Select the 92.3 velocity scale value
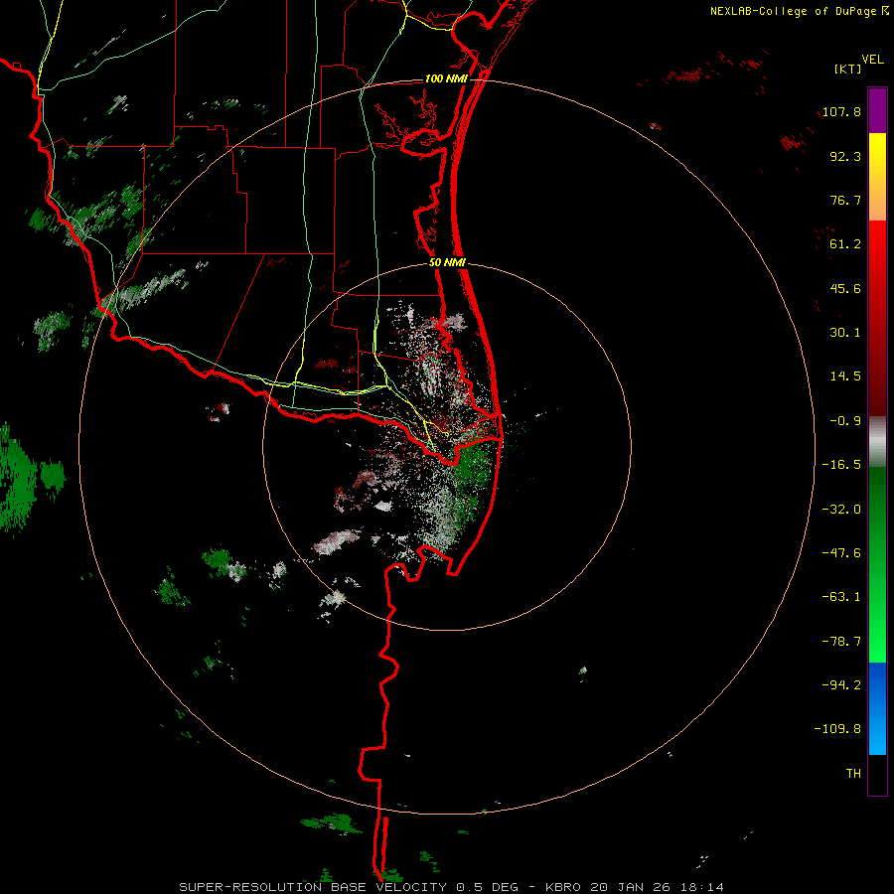 (845, 156)
